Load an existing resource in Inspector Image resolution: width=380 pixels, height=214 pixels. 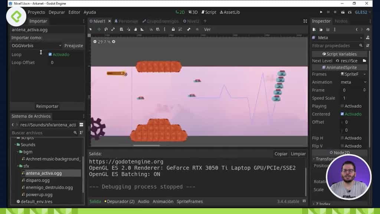coord(321,29)
